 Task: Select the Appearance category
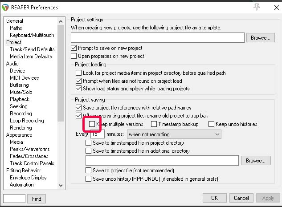pyautogui.click(x=19, y=135)
